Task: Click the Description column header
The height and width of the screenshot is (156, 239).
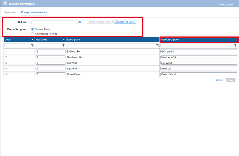Action: [113, 39]
